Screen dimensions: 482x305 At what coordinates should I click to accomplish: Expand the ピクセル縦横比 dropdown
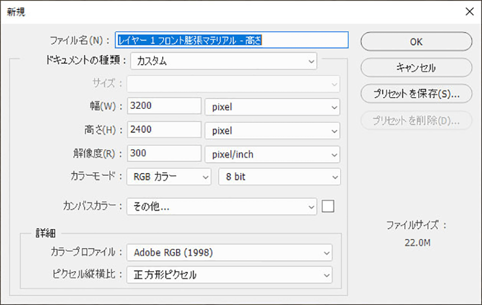click(229, 275)
